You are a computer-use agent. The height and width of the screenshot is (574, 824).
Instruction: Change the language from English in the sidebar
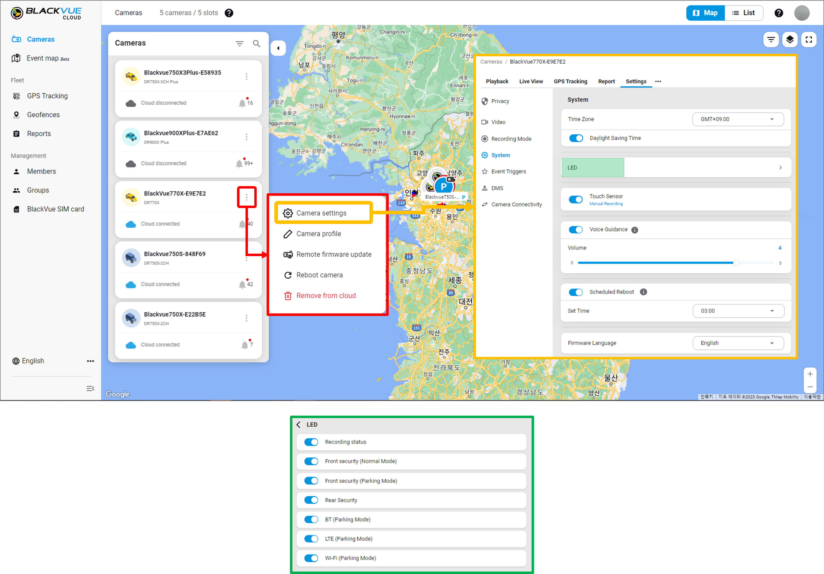click(x=28, y=361)
